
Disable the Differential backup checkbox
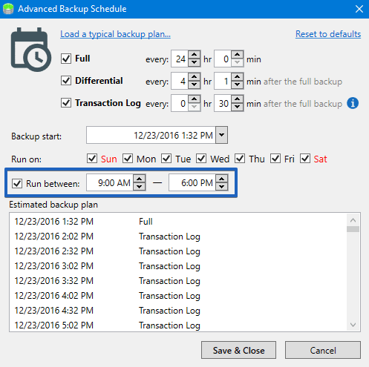click(66, 81)
